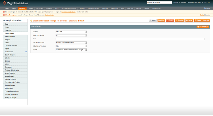
Task: Open the Origem dropdown
Action: point(71,50)
